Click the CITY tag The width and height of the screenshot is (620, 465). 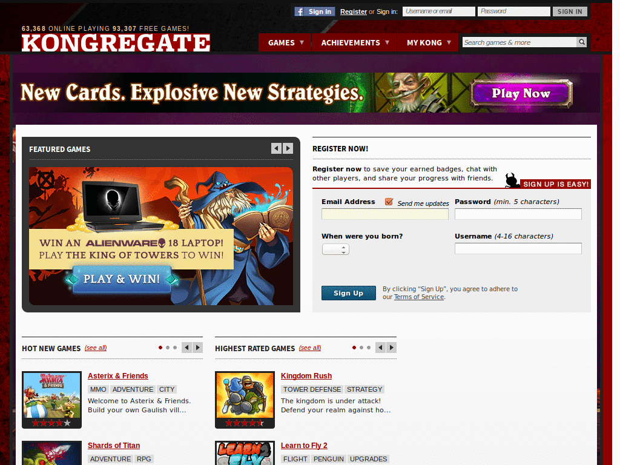point(167,389)
